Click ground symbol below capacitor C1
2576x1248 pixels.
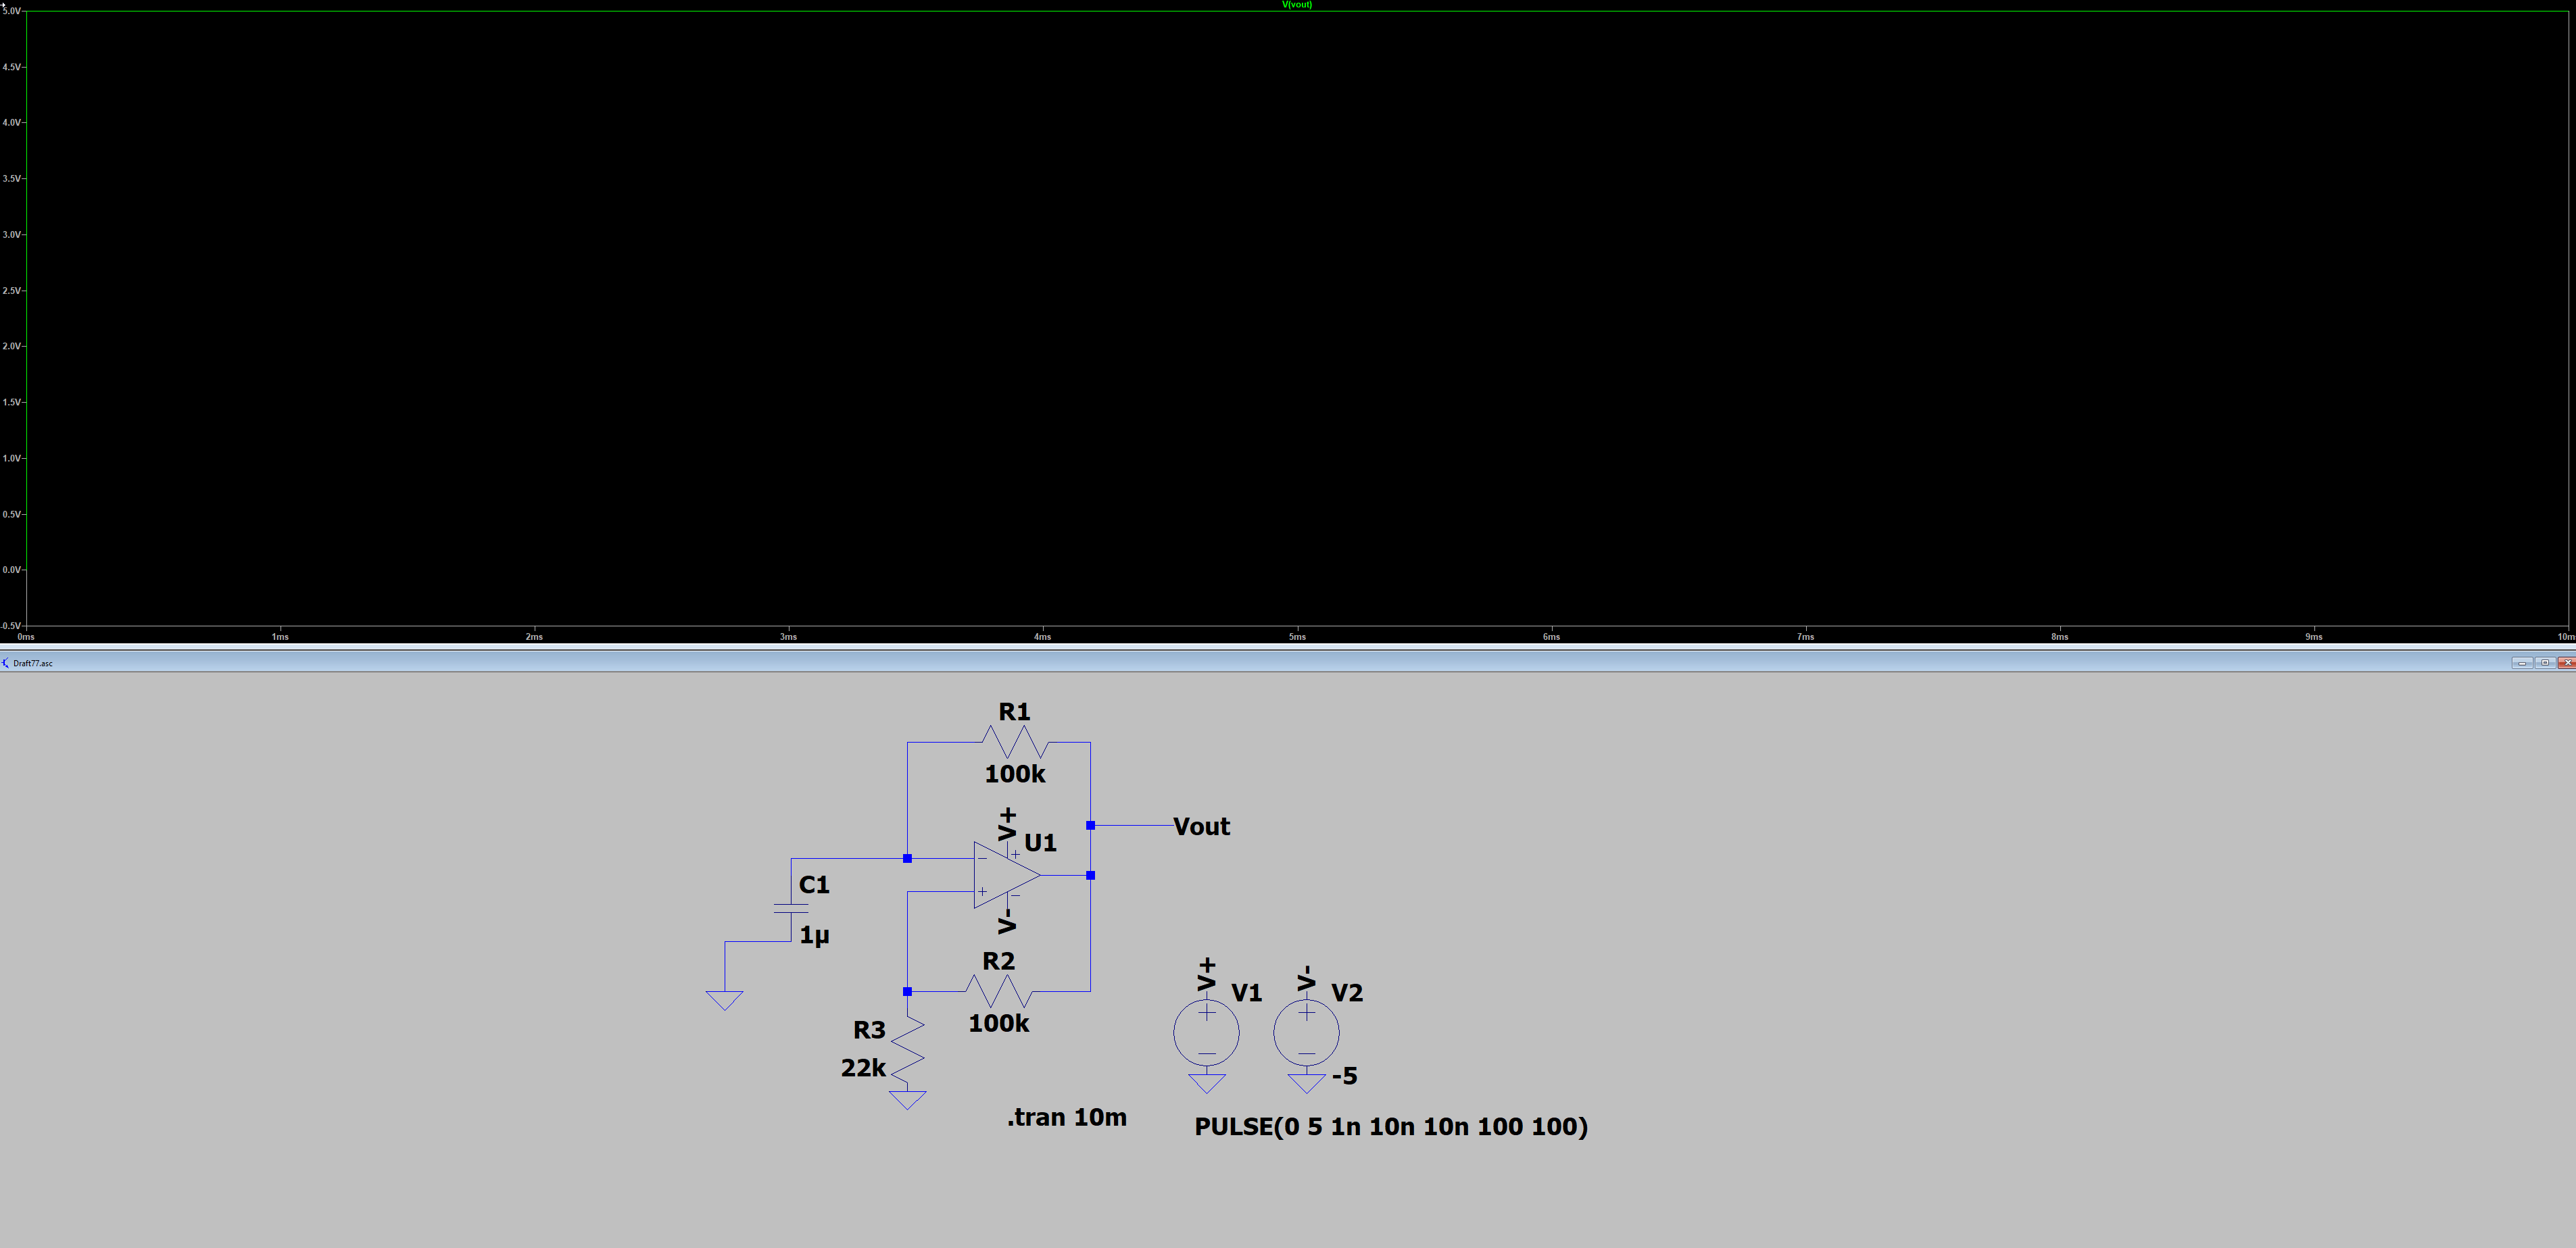pos(724,1000)
